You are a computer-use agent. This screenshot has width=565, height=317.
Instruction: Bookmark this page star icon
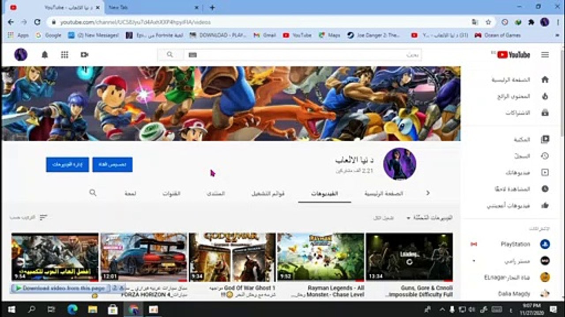(488, 22)
